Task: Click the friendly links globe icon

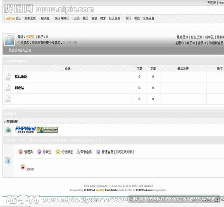Action: click(8, 130)
